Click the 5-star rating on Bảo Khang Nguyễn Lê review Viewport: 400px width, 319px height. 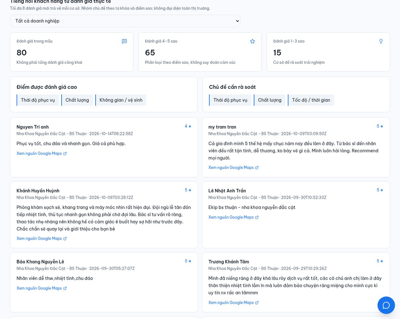[x=188, y=261]
